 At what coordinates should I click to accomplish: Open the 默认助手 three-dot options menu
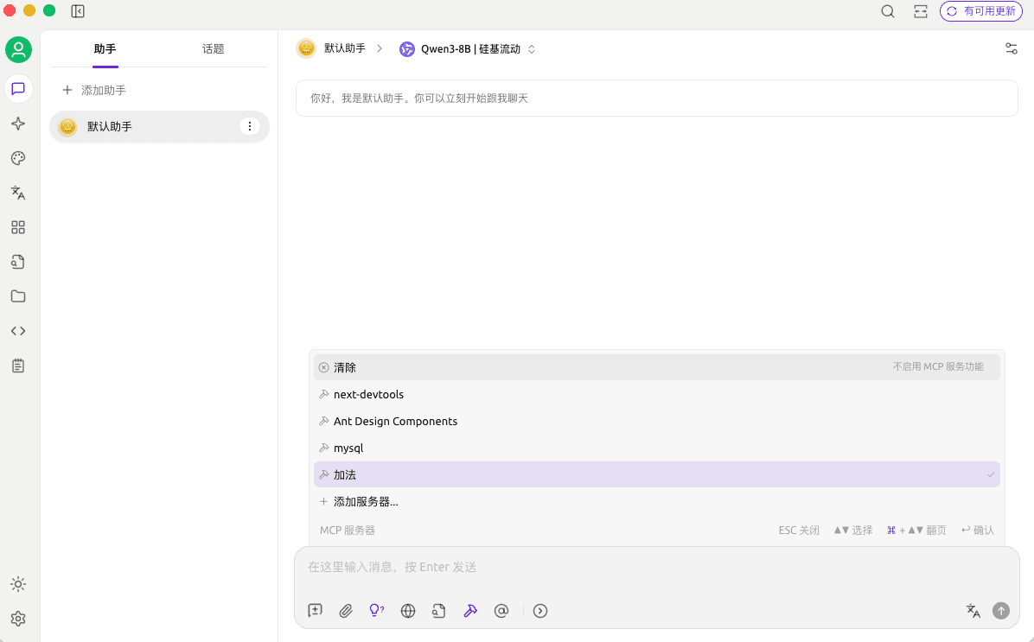pyautogui.click(x=250, y=126)
